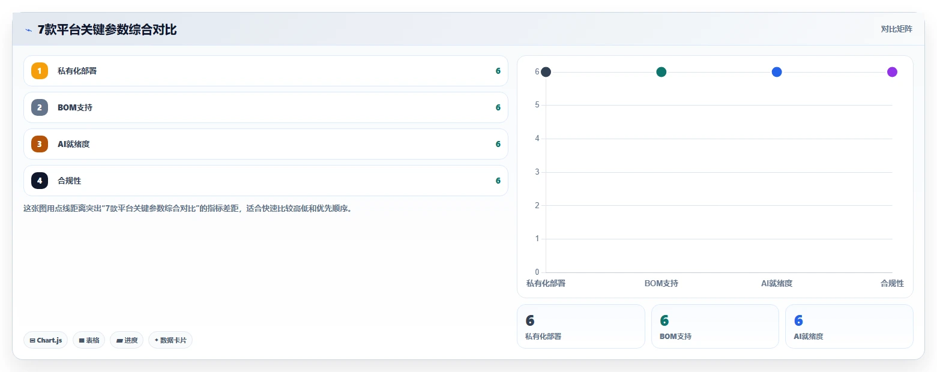Click the BOM支持 x-axis label
This screenshot has width=937, height=372.
click(661, 283)
